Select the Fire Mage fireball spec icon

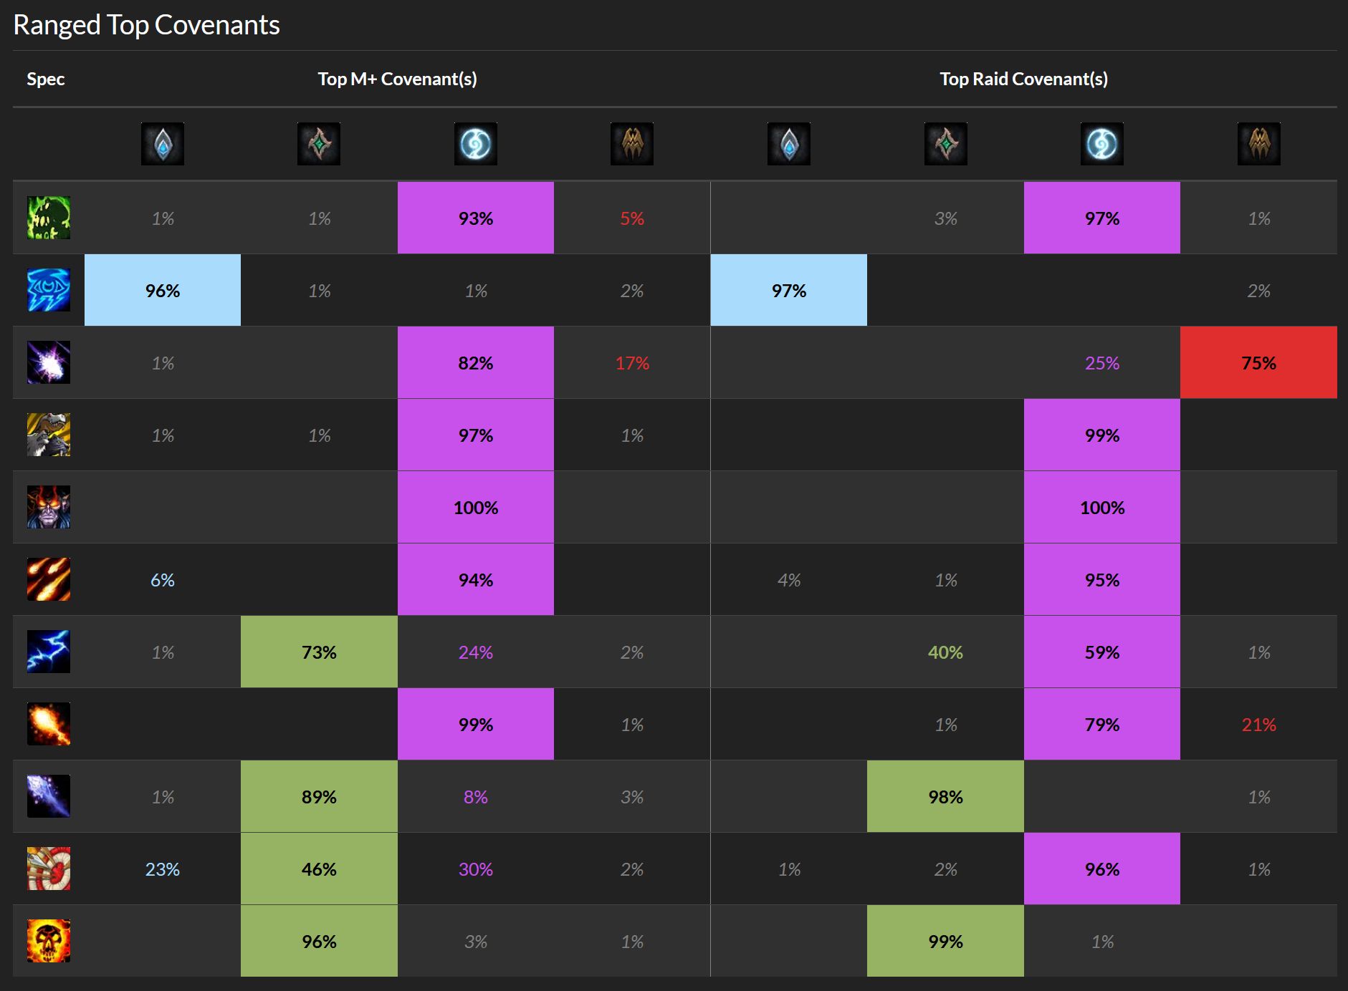(x=48, y=724)
